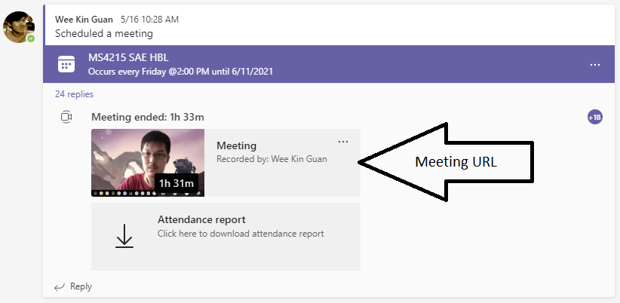Image resolution: width=620 pixels, height=303 pixels.
Task: Open more options on the recording card
Action: click(x=343, y=142)
